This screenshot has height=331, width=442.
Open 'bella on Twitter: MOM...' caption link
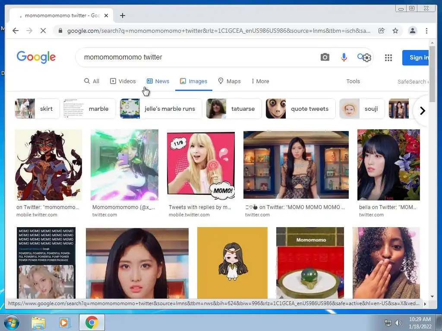(x=388, y=207)
